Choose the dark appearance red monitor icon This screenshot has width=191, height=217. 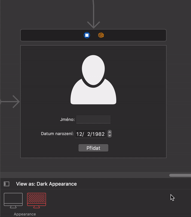(x=37, y=200)
